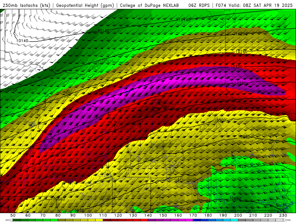Click the 140 value on the color scale

[148, 215]
